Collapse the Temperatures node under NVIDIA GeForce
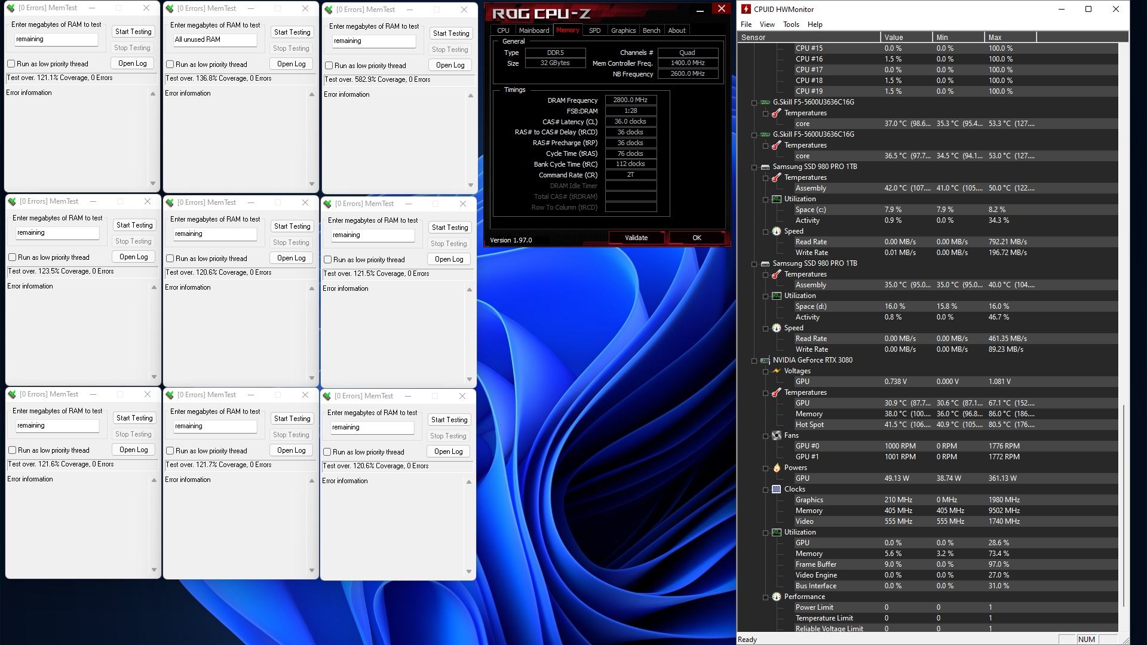 click(x=766, y=393)
